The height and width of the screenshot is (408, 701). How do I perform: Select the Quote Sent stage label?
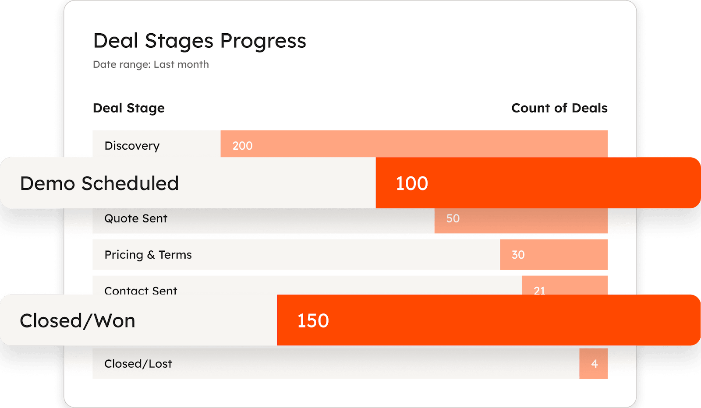click(136, 218)
